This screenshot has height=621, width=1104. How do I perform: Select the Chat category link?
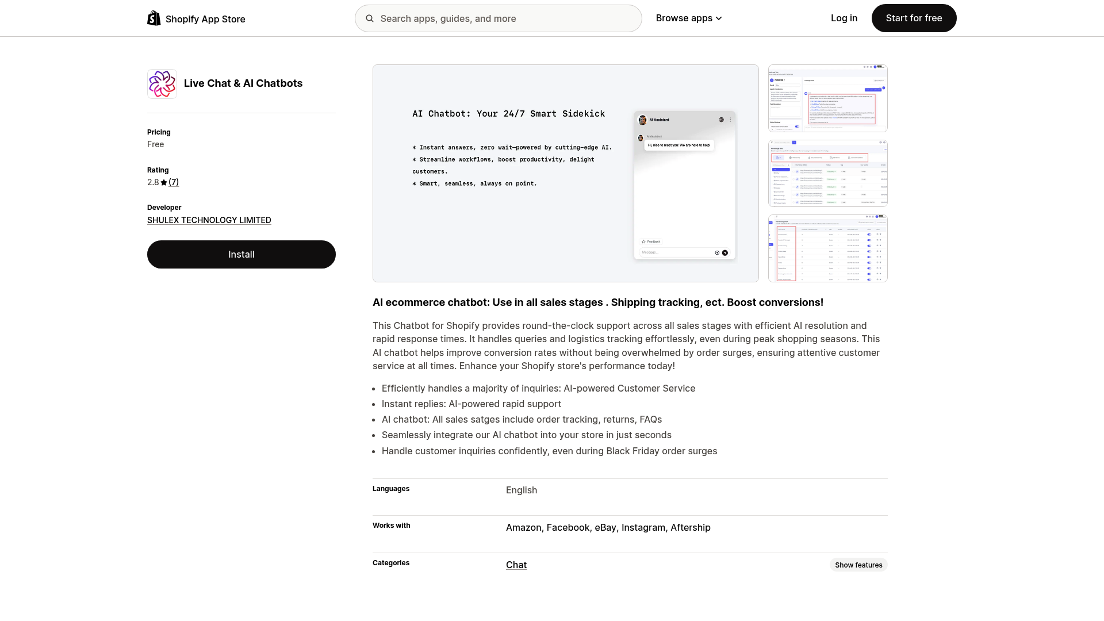tap(516, 565)
